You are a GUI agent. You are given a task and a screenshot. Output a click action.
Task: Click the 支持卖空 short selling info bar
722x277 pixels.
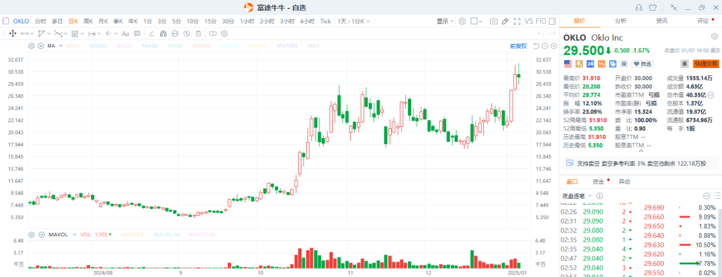[x=641, y=163]
